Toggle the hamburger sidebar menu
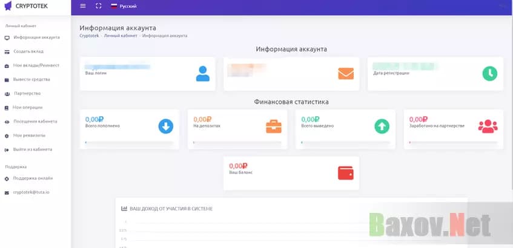The width and height of the screenshot is (513, 248). click(x=83, y=6)
